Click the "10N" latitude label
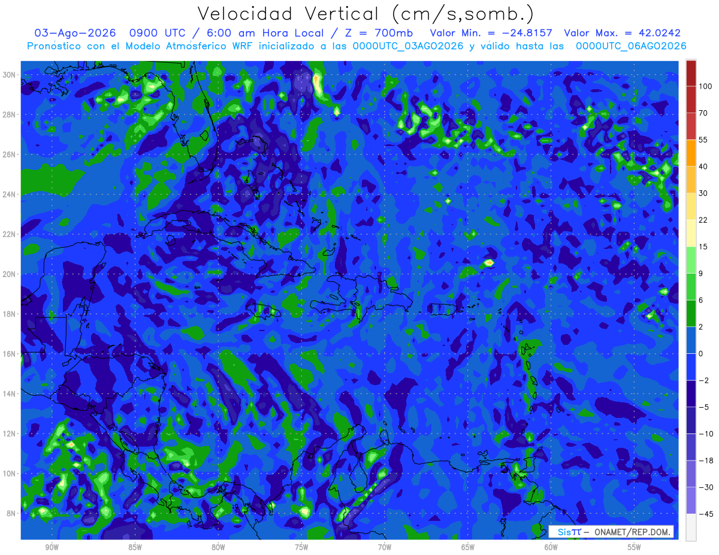Image resolution: width=719 pixels, height=555 pixels. click(9, 474)
